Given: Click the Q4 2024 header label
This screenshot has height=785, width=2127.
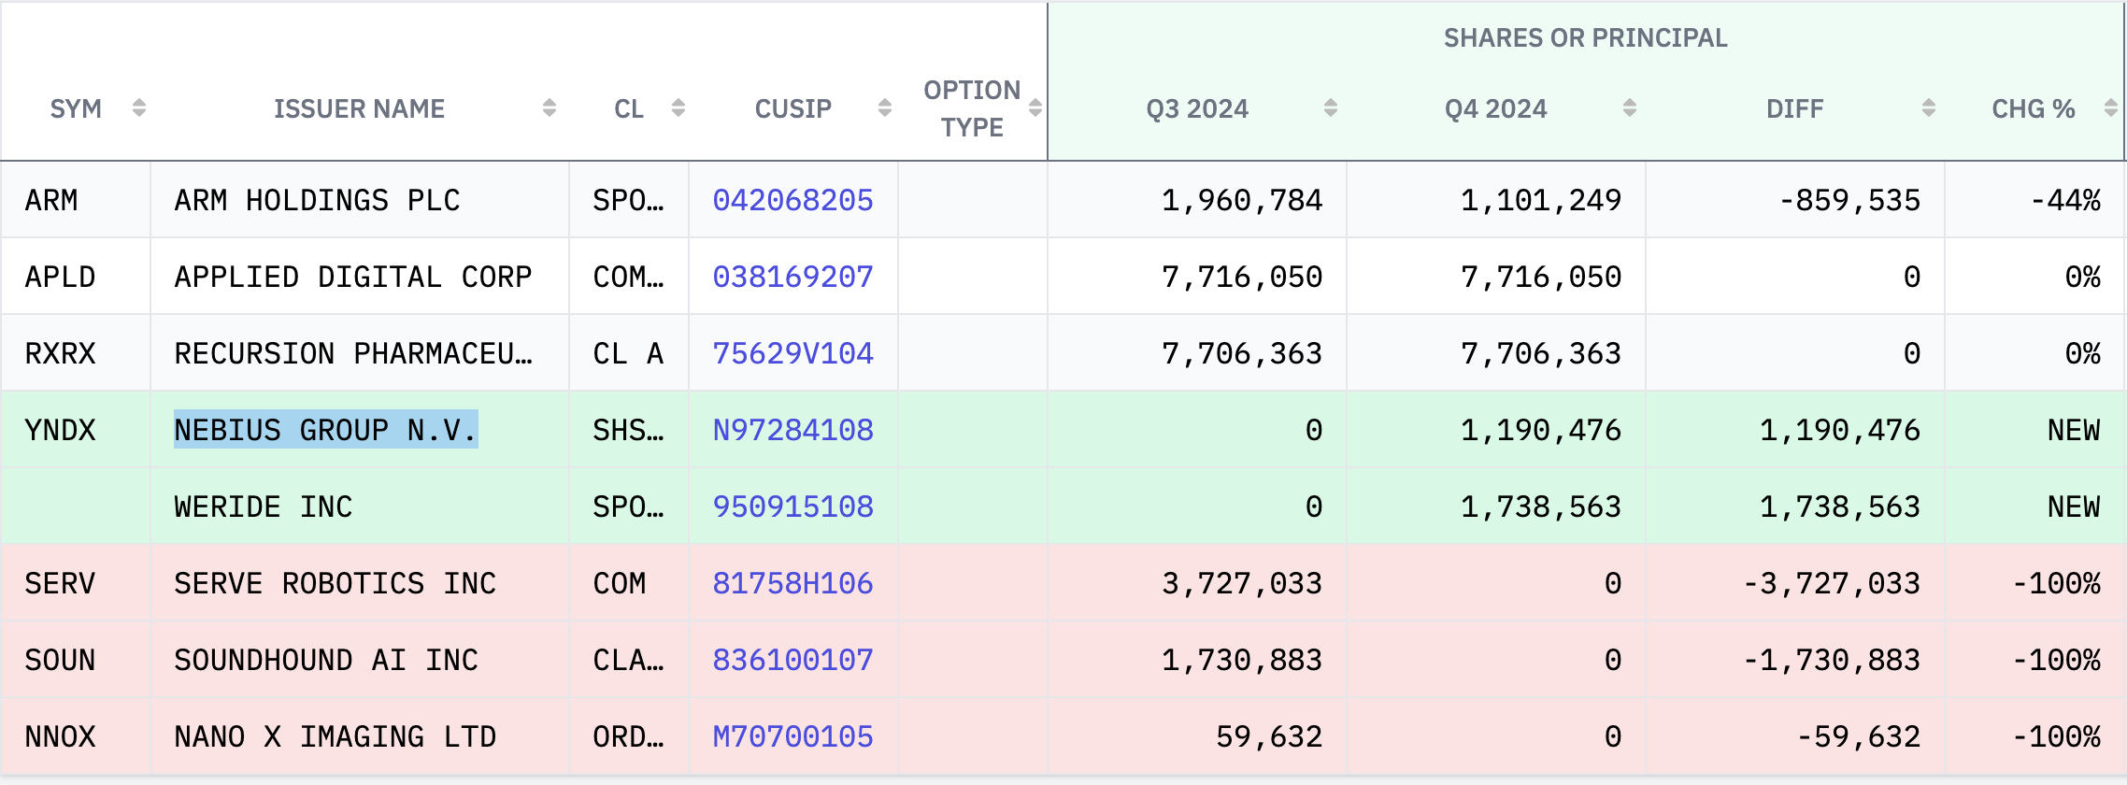Looking at the screenshot, I should pyautogui.click(x=1496, y=108).
